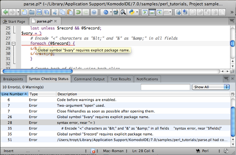
Task: Click the green Back navigation arrow
Action: pos(6,12)
